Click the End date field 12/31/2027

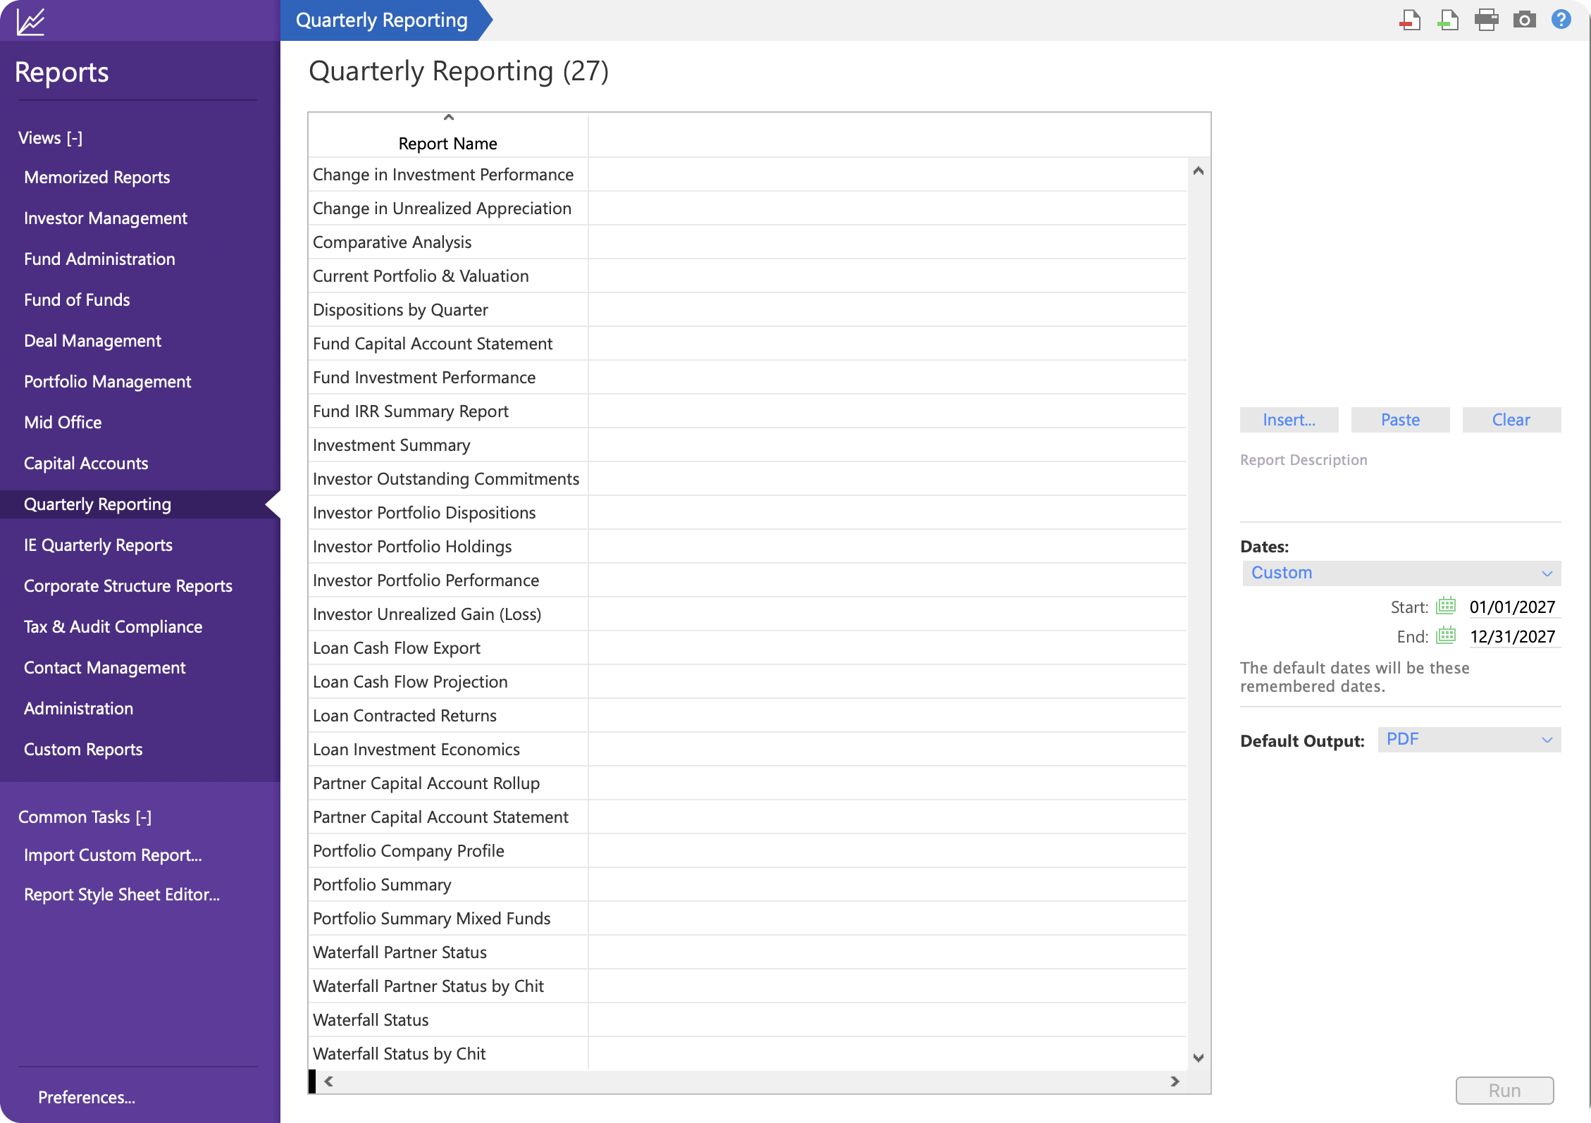[1513, 636]
